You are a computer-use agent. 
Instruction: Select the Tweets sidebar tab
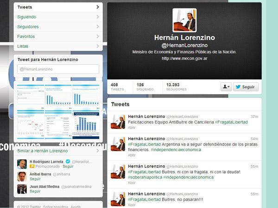(58, 7)
